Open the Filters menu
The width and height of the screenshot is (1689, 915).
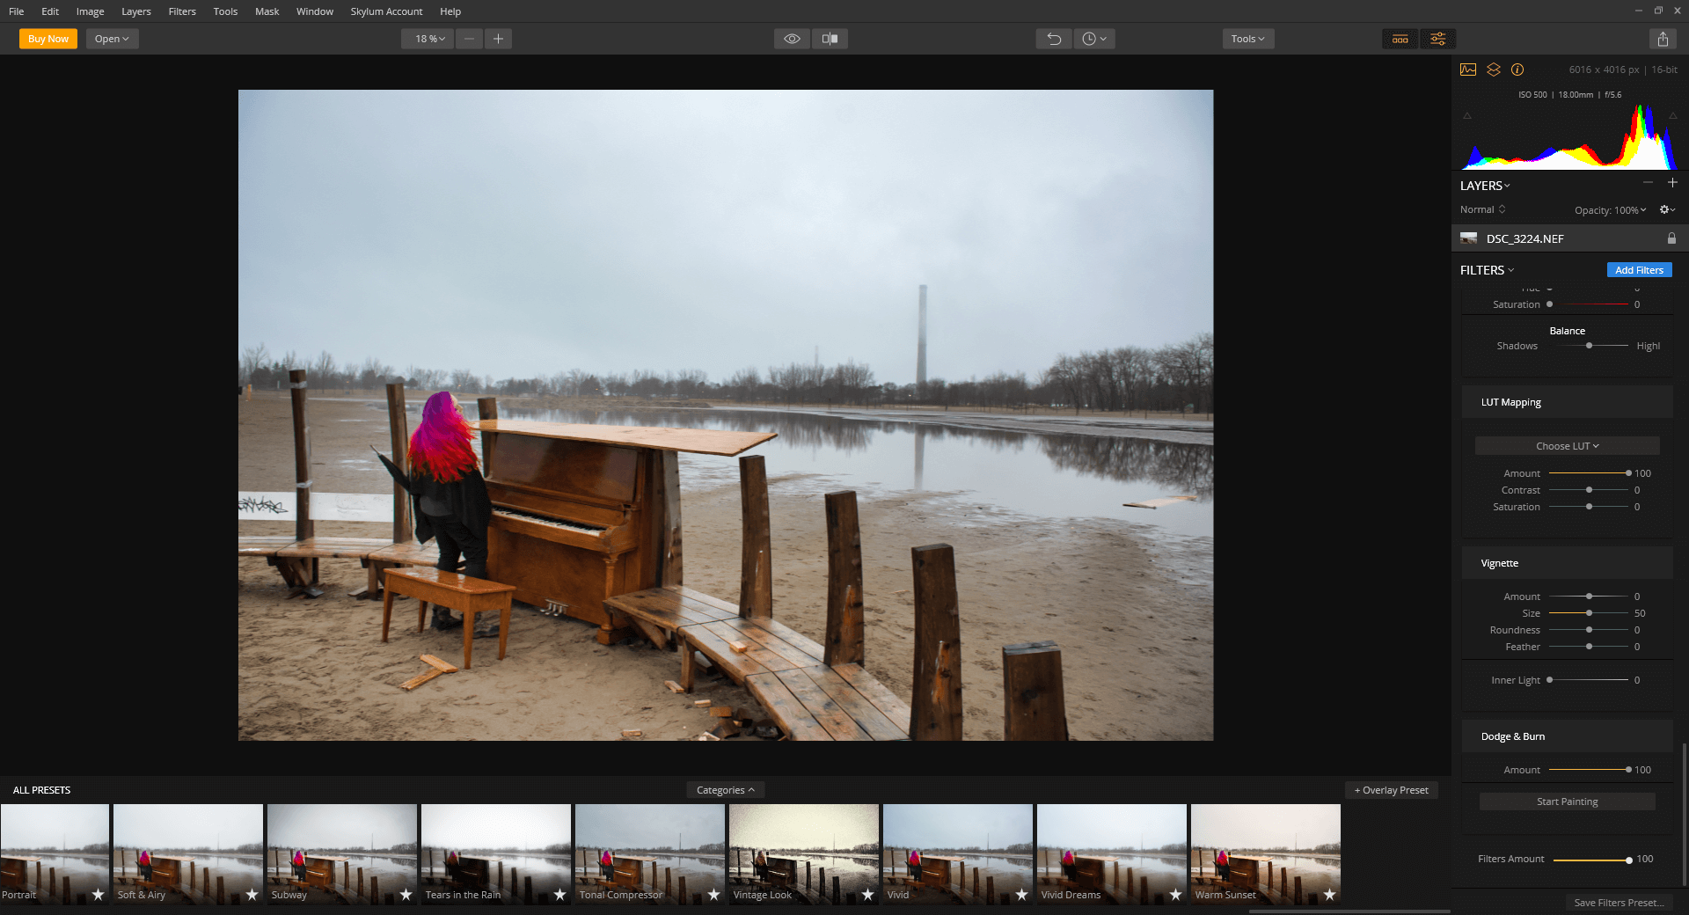pos(182,11)
